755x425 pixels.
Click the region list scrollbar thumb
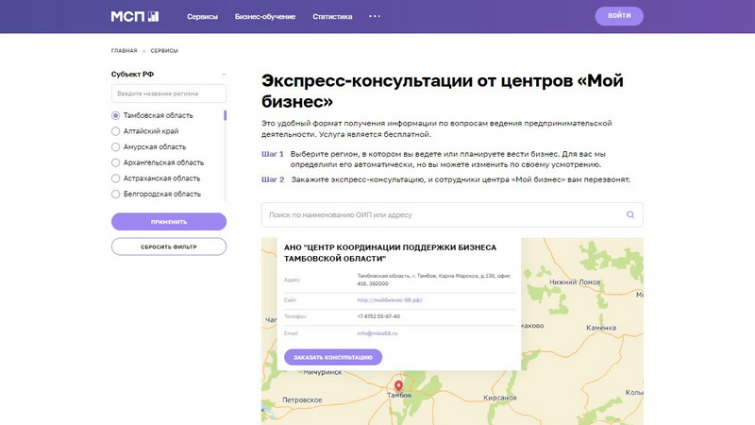[225, 115]
